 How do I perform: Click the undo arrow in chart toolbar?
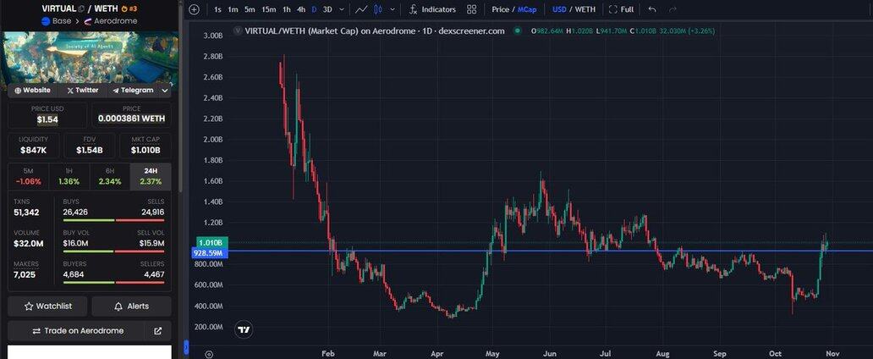tap(651, 9)
